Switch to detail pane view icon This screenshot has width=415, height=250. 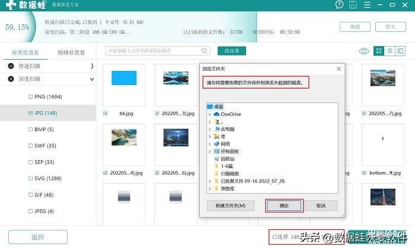400,51
